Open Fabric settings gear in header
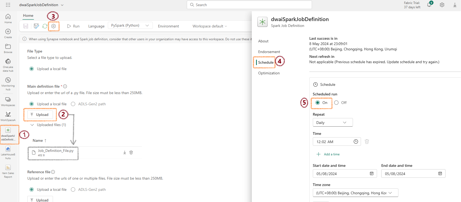 click(x=442, y=5)
